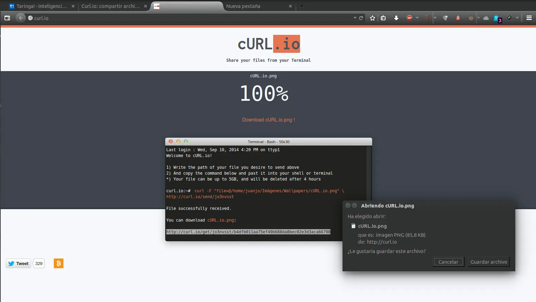Image resolution: width=536 pixels, height=302 pixels.
Task: Expand the Greasemonkey dropdown arrow
Action: tap(478, 18)
